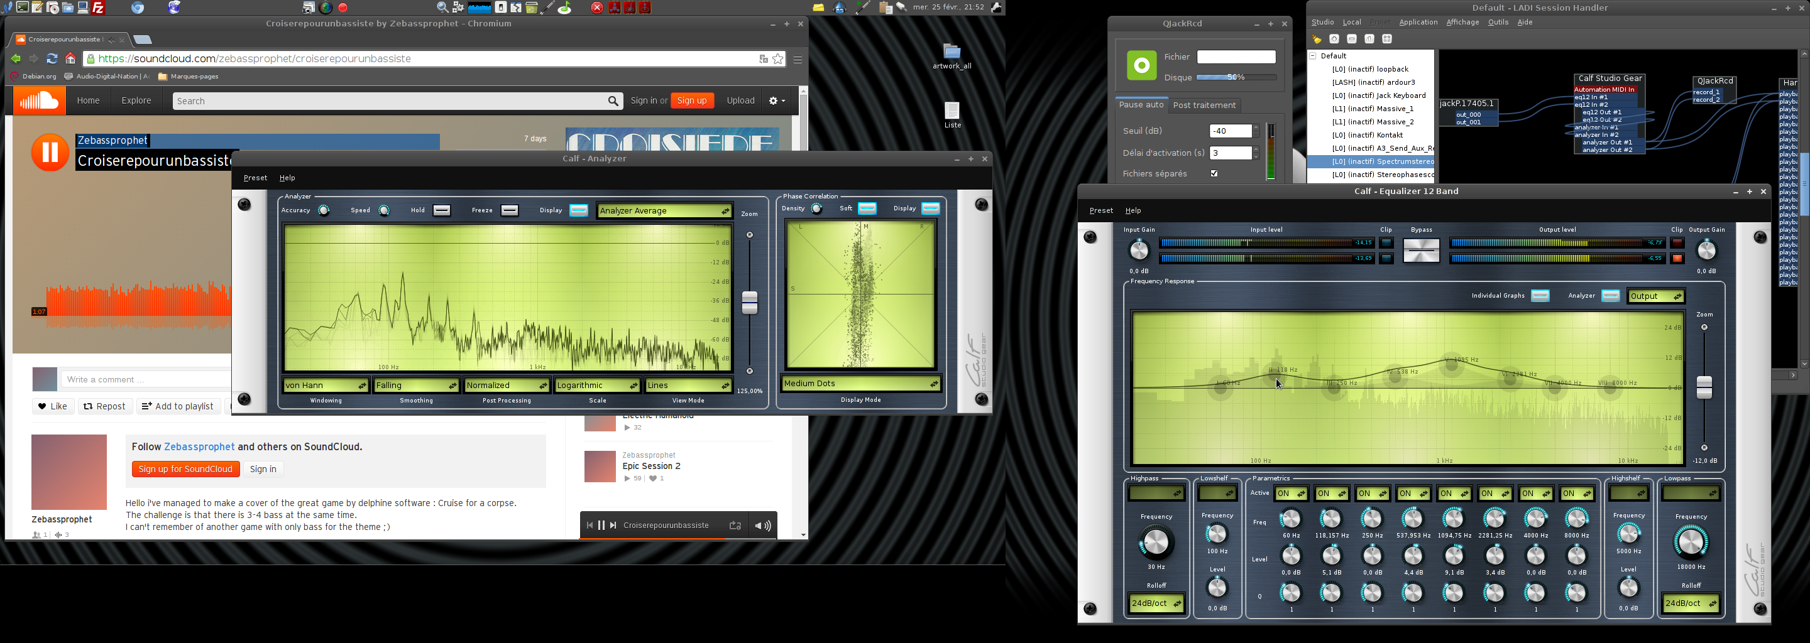Click the Analyzer Zoom slider handle
Viewport: 1810px width, 643px height.
750,303
